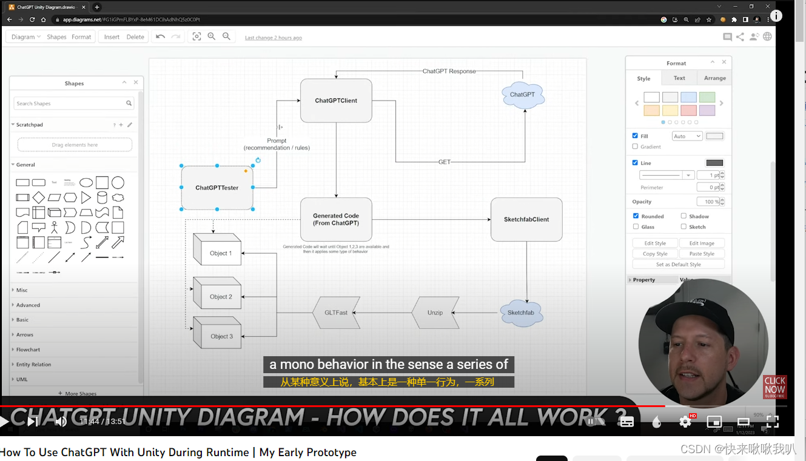Select the callout speech bubble shape
Viewport: 806px width, 461px height.
tap(38, 228)
